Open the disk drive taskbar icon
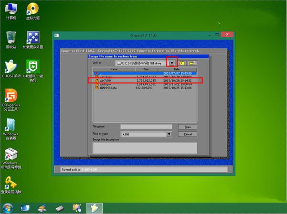This screenshot has width=287, height=214. click(60, 208)
